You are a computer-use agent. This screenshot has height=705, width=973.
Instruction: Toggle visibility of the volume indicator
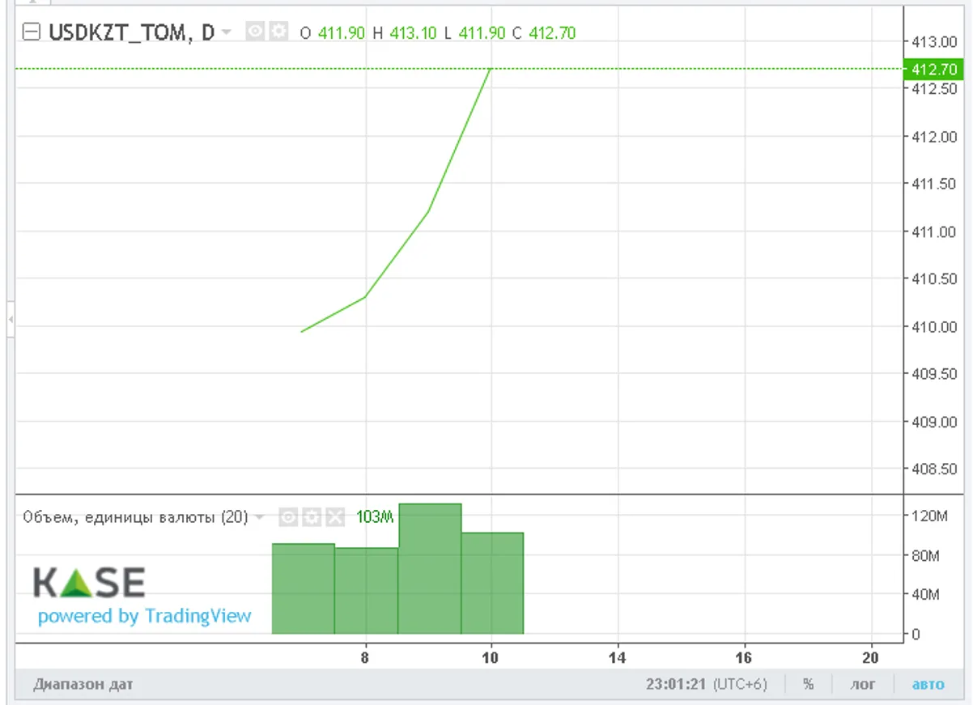coord(287,517)
